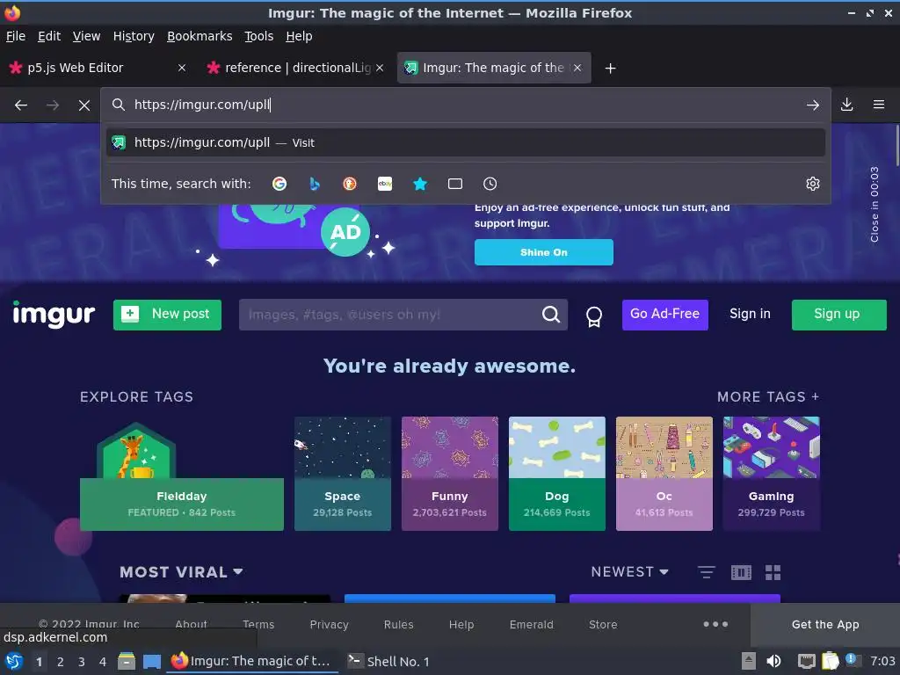Click the Emerald footer link
The height and width of the screenshot is (675, 900).
click(x=532, y=625)
